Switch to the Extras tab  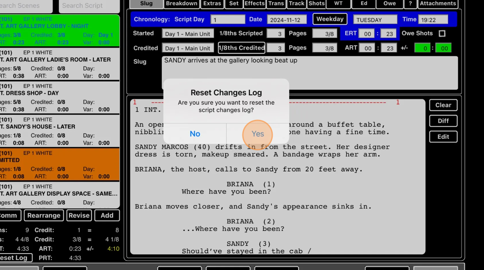pyautogui.click(x=212, y=4)
